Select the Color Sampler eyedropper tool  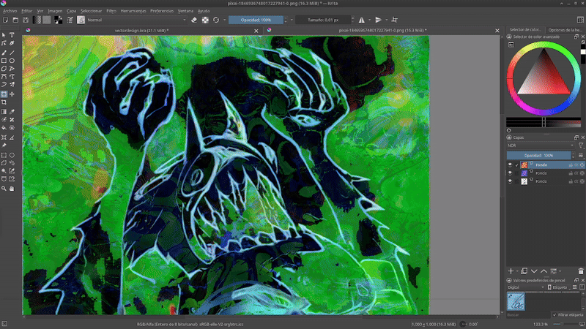click(12, 112)
